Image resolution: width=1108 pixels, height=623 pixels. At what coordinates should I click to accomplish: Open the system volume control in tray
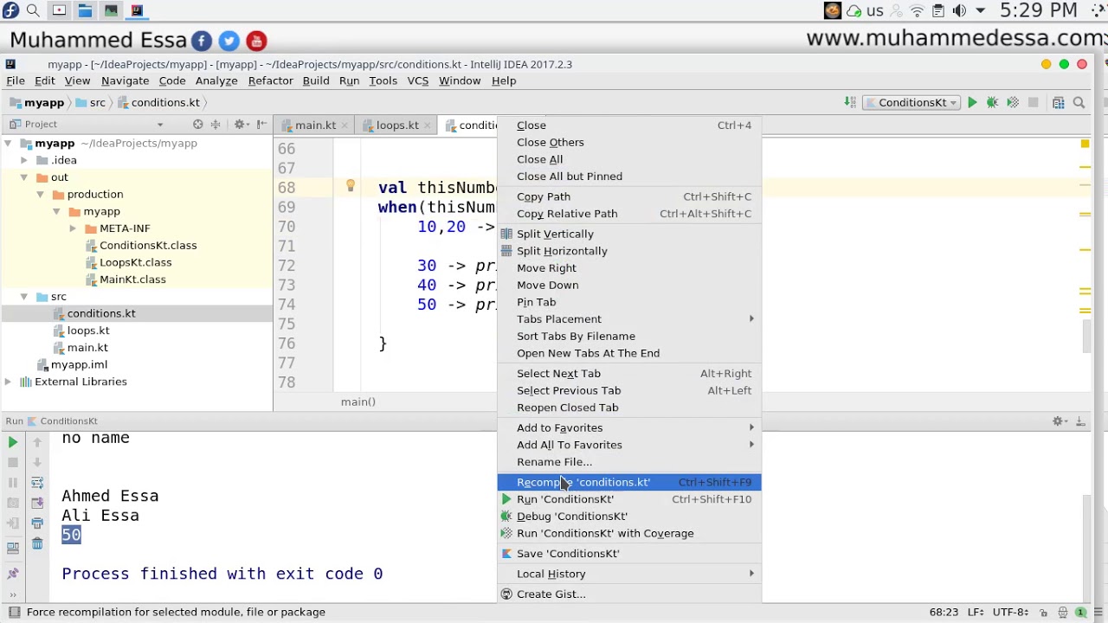(x=959, y=11)
